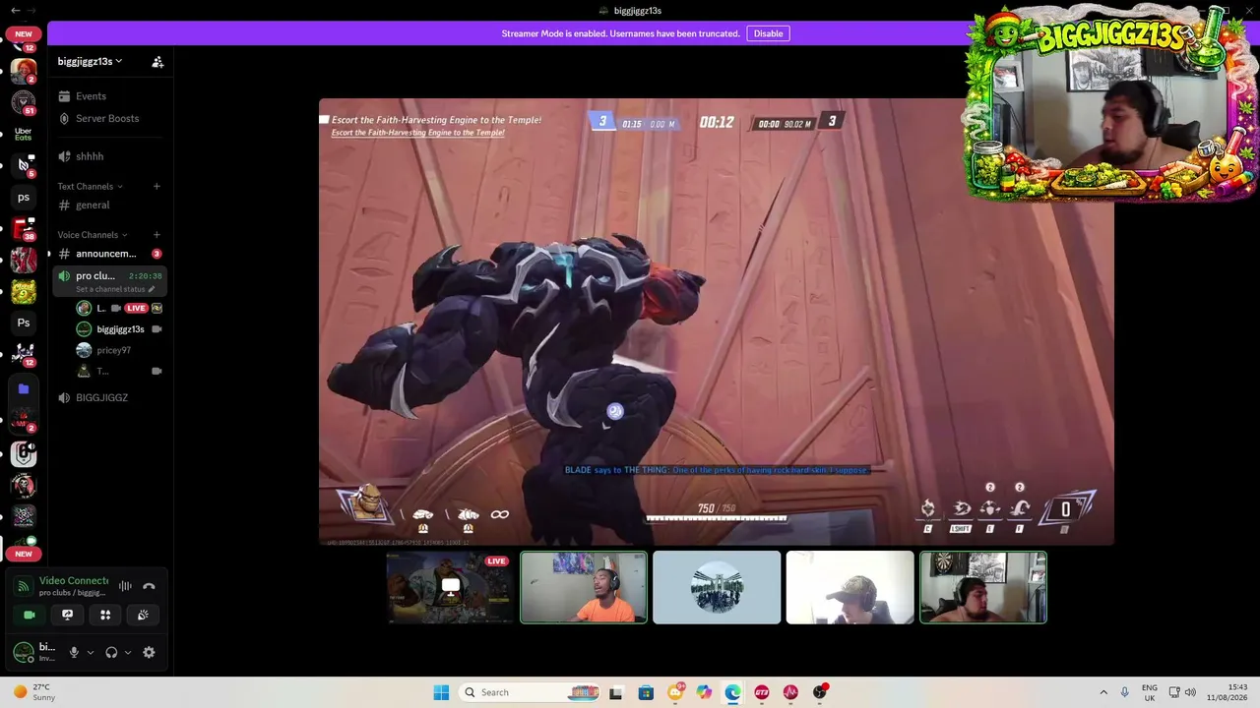The height and width of the screenshot is (708, 1260).
Task: Focus the white-cap participant video tile
Action: coord(850,587)
